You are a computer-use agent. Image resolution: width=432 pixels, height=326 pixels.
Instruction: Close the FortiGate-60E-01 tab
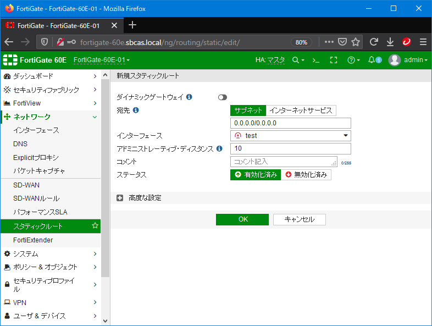114,26
